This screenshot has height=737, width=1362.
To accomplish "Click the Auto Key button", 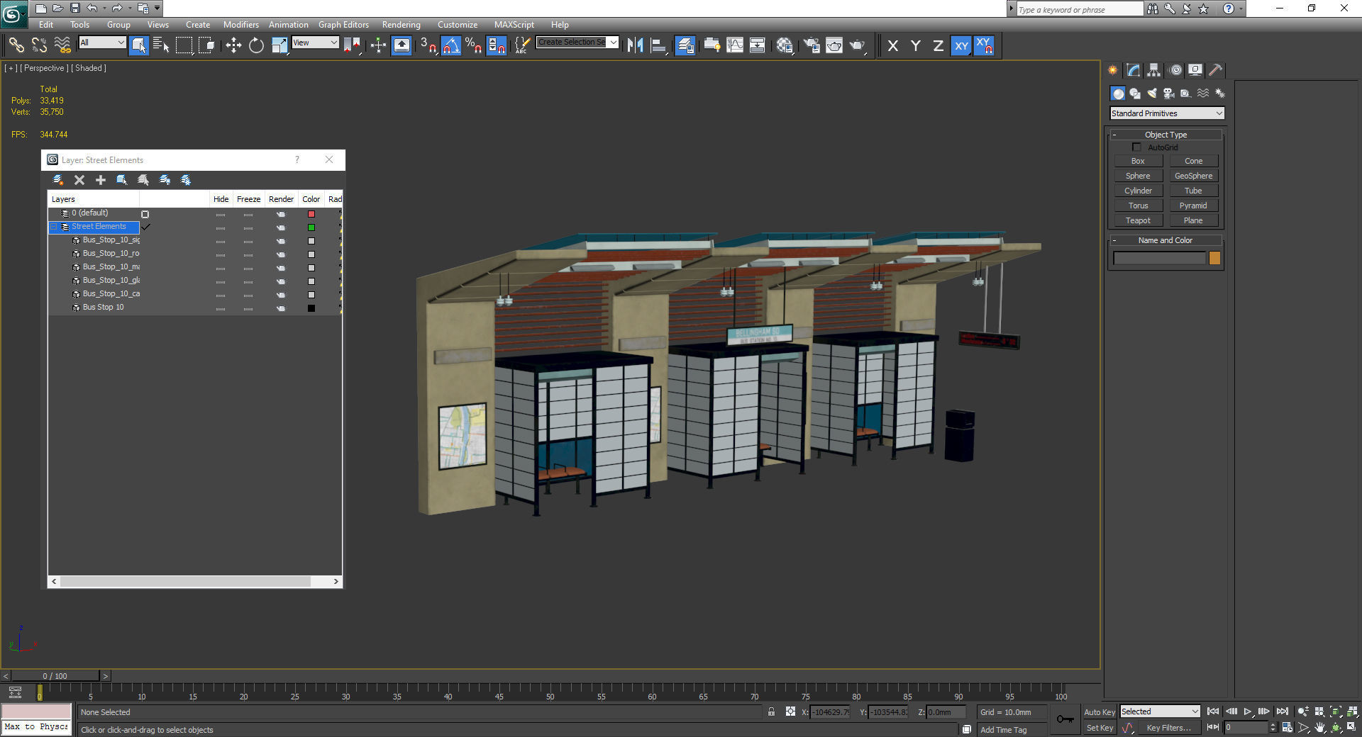I will (1100, 712).
